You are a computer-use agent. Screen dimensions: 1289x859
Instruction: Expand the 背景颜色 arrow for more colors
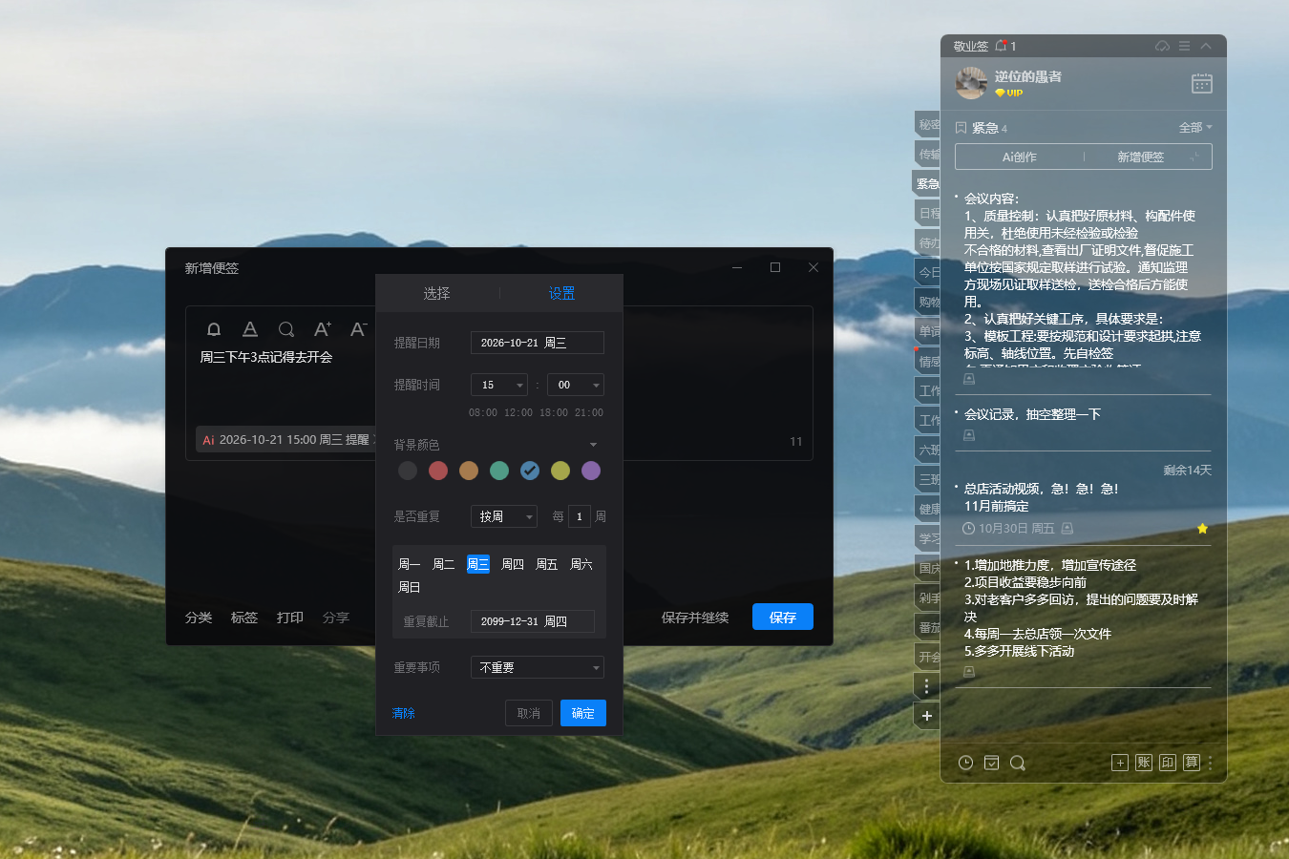point(594,445)
